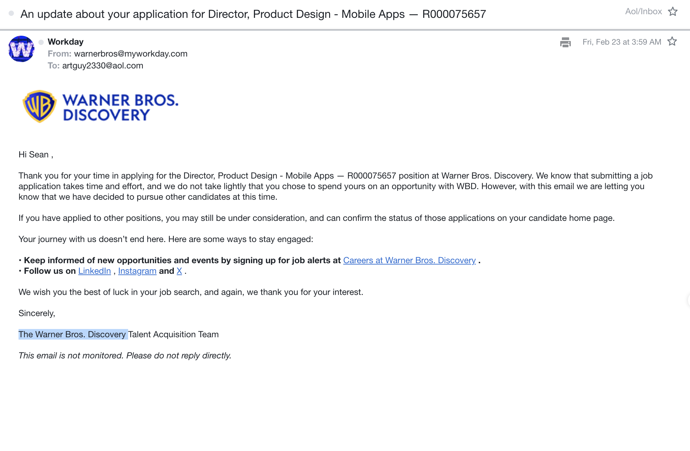Click the Workday sender avatar
This screenshot has width=690, height=451.
pos(21,49)
